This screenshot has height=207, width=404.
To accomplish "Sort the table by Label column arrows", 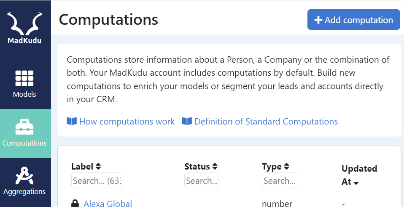I will pyautogui.click(x=98, y=167).
